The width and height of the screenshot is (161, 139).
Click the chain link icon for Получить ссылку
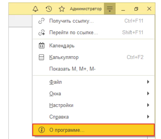41,21
